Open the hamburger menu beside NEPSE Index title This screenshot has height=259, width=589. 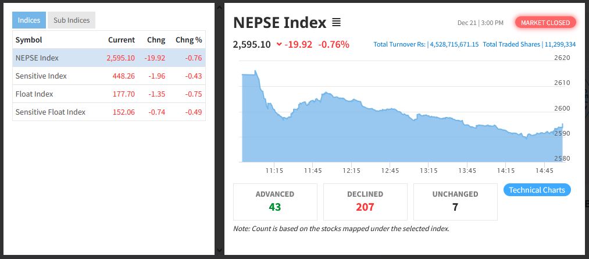tap(336, 23)
